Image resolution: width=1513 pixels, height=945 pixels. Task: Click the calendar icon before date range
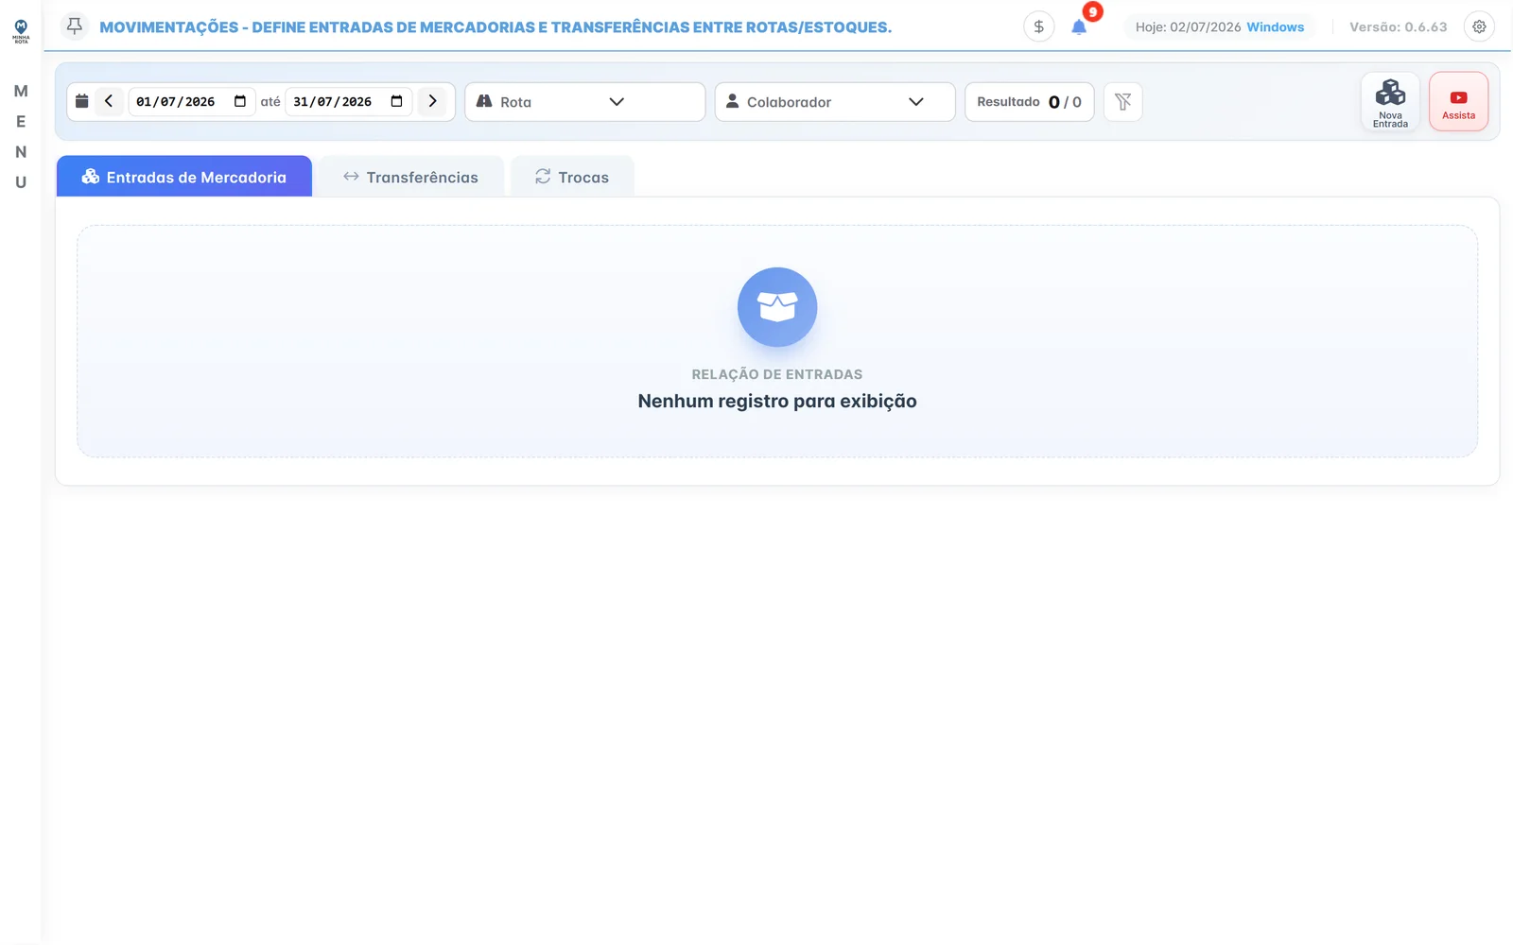(82, 101)
